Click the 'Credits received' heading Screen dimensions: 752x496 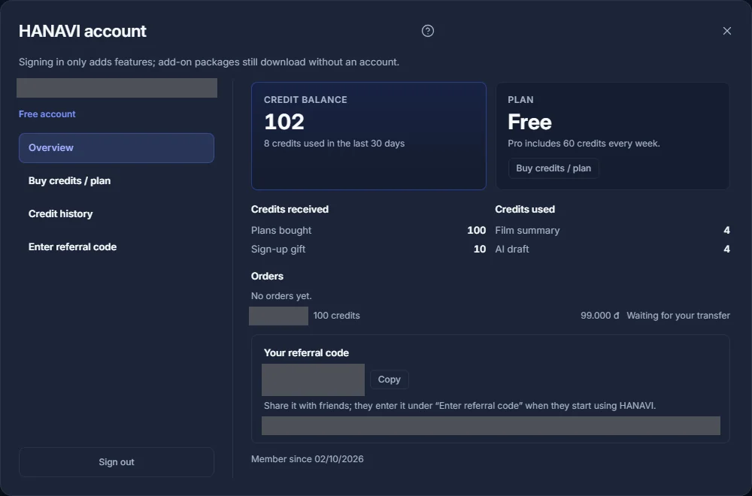(x=290, y=210)
